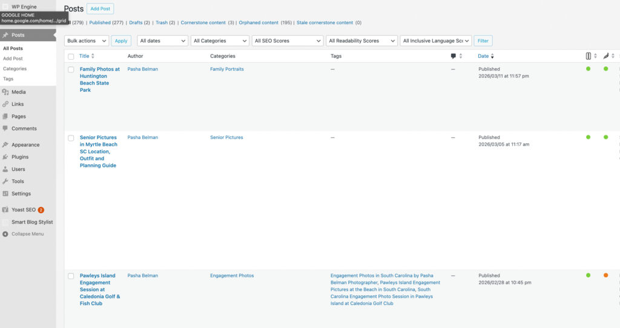Image resolution: width=620 pixels, height=328 pixels.
Task: Open Tags in the sidebar submenu
Action: tap(8, 79)
